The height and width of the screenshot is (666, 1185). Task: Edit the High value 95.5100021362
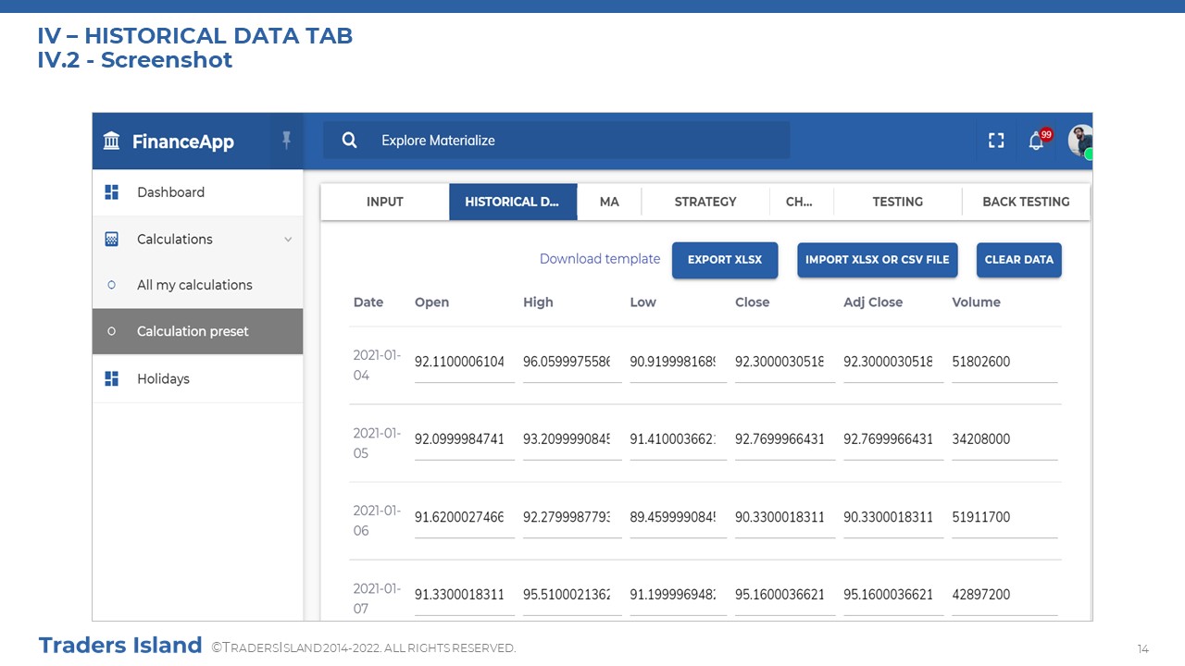(572, 596)
